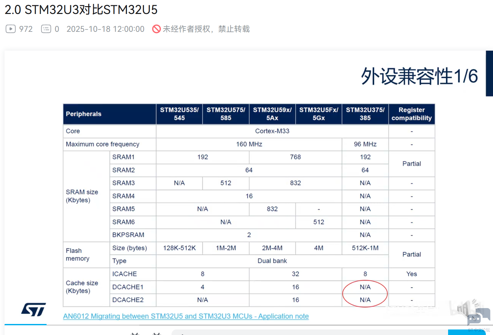Select the "STM32U375/385" column header
Image resolution: width=493 pixels, height=335 pixels.
click(365, 114)
